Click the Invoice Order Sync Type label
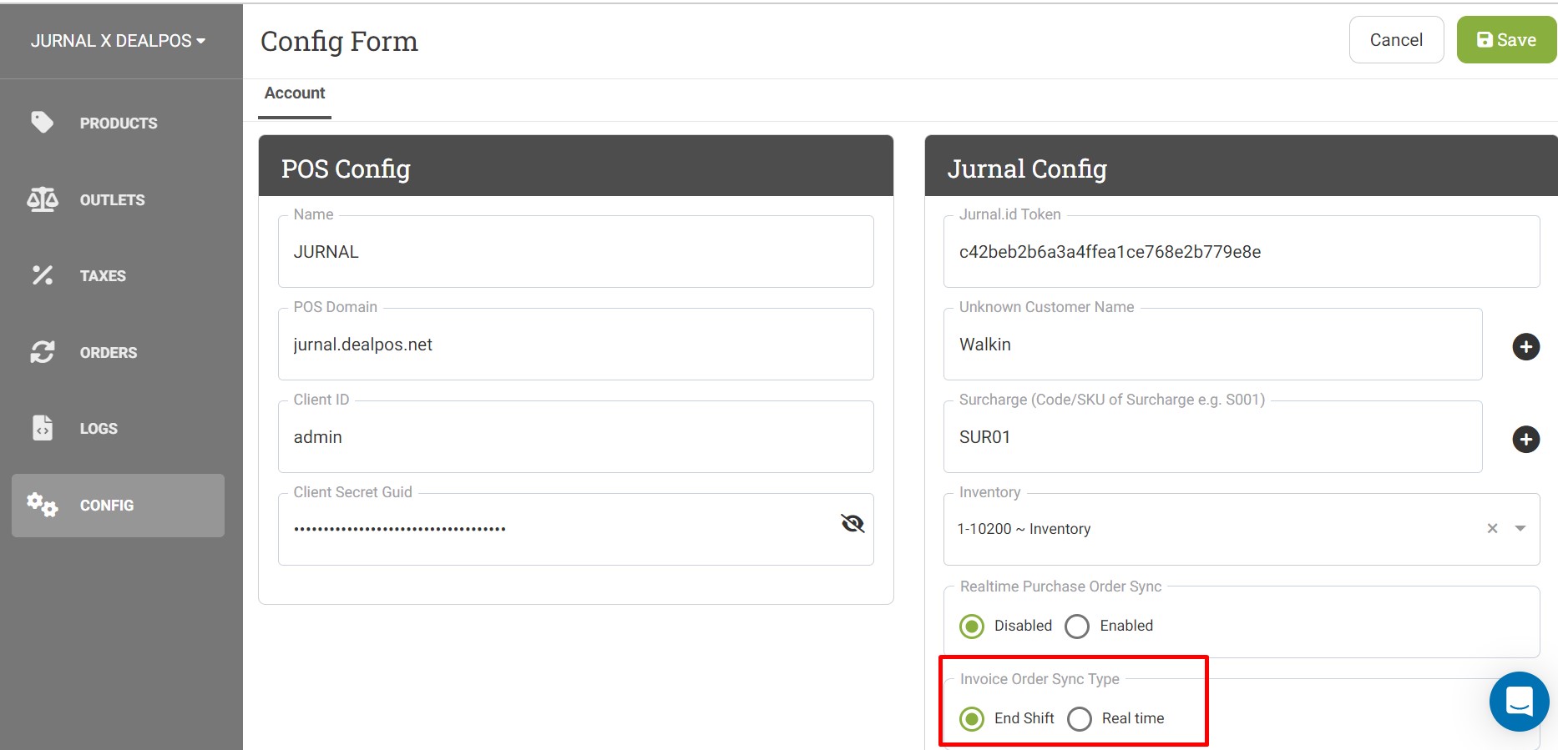This screenshot has width=1558, height=750. tap(1040, 679)
